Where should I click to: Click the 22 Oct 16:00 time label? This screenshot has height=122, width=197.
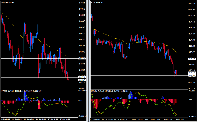[119, 119]
